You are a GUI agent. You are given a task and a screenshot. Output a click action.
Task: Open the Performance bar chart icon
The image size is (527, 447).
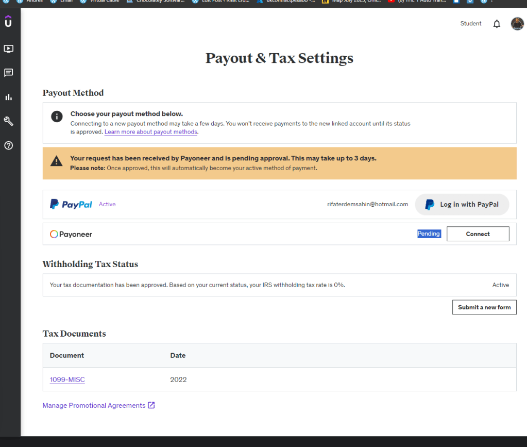pos(9,97)
